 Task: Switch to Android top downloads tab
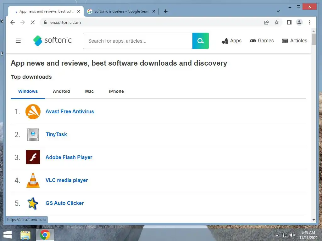61,91
